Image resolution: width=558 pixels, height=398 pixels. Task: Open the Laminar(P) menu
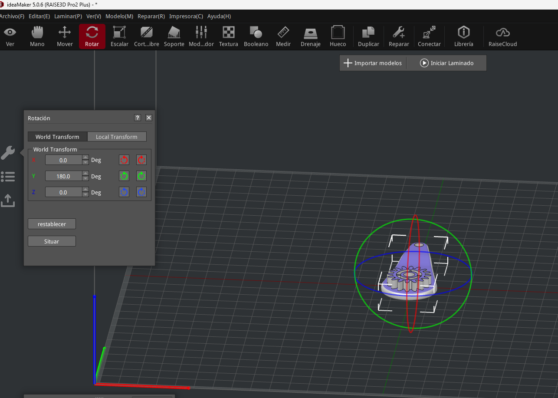coord(68,16)
